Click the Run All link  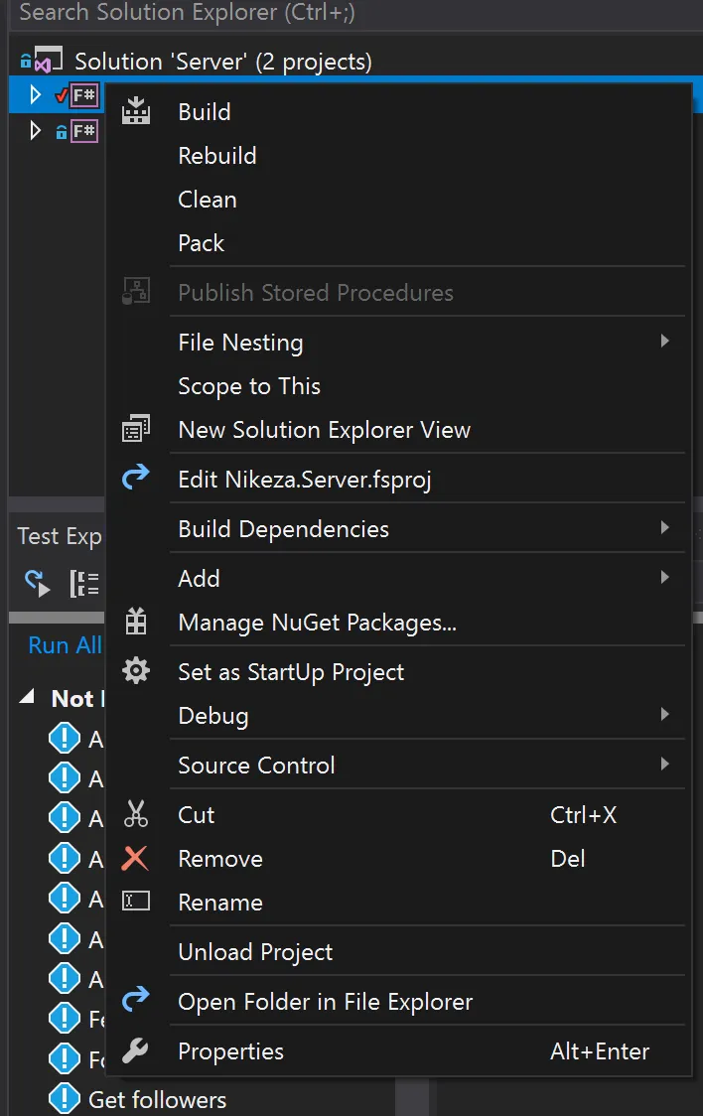pyautogui.click(x=65, y=645)
